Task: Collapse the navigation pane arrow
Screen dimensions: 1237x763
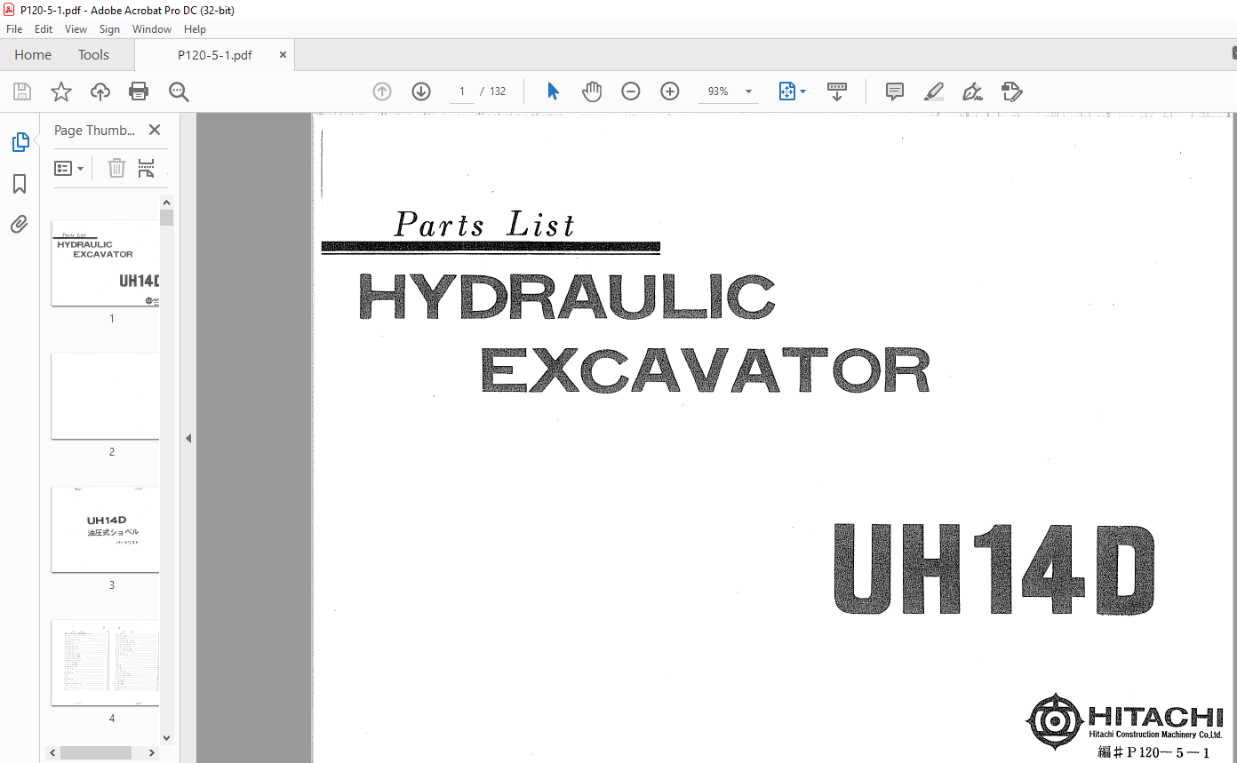Action: (188, 438)
